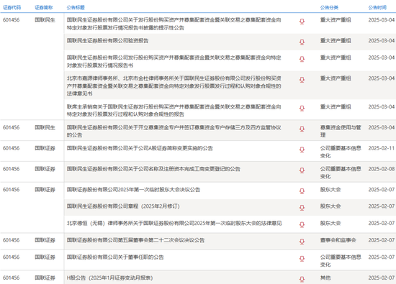The height and width of the screenshot is (284, 396).
Task: Open 第五届董事会第二十二次会议决议公告 title
Action: pyautogui.click(x=135, y=240)
